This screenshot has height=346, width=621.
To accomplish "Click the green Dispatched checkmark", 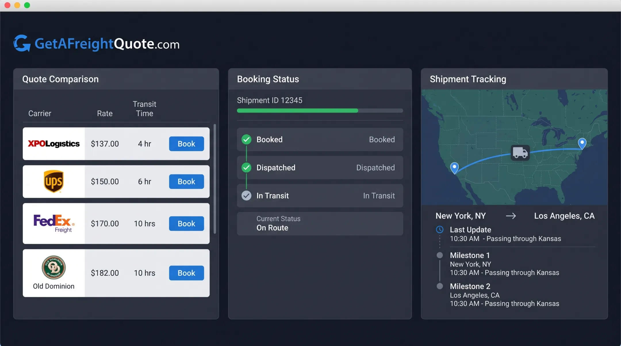I will 246,168.
